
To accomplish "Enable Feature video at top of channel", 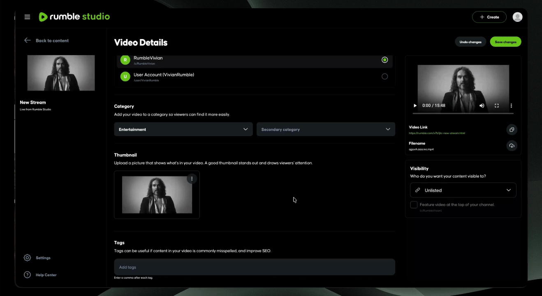I will [x=414, y=205].
